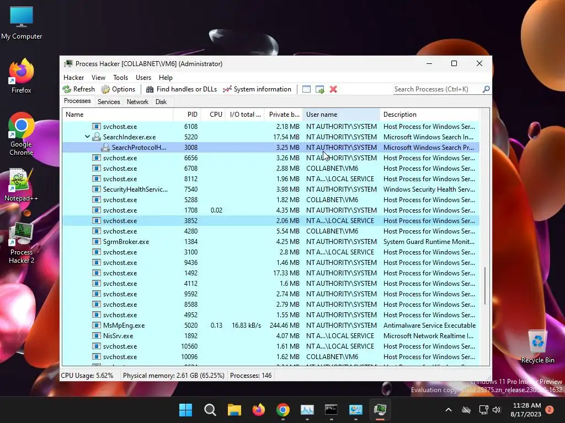Click Antimalware Service Executable description

(x=429, y=325)
